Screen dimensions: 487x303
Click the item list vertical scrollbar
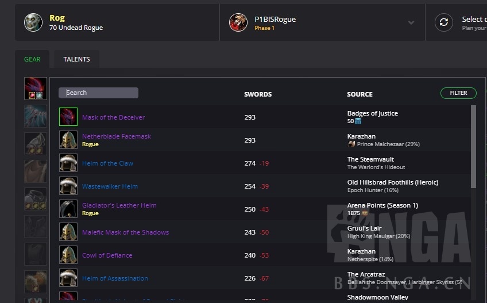(x=473, y=146)
